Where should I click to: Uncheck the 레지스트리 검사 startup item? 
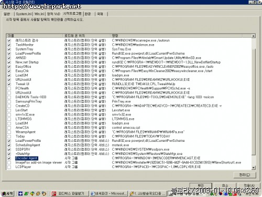point(9,40)
